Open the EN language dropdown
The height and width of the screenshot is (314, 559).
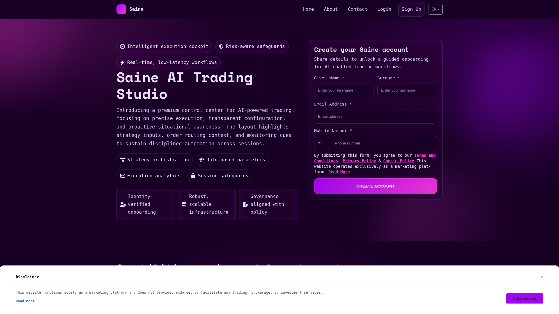point(436,9)
